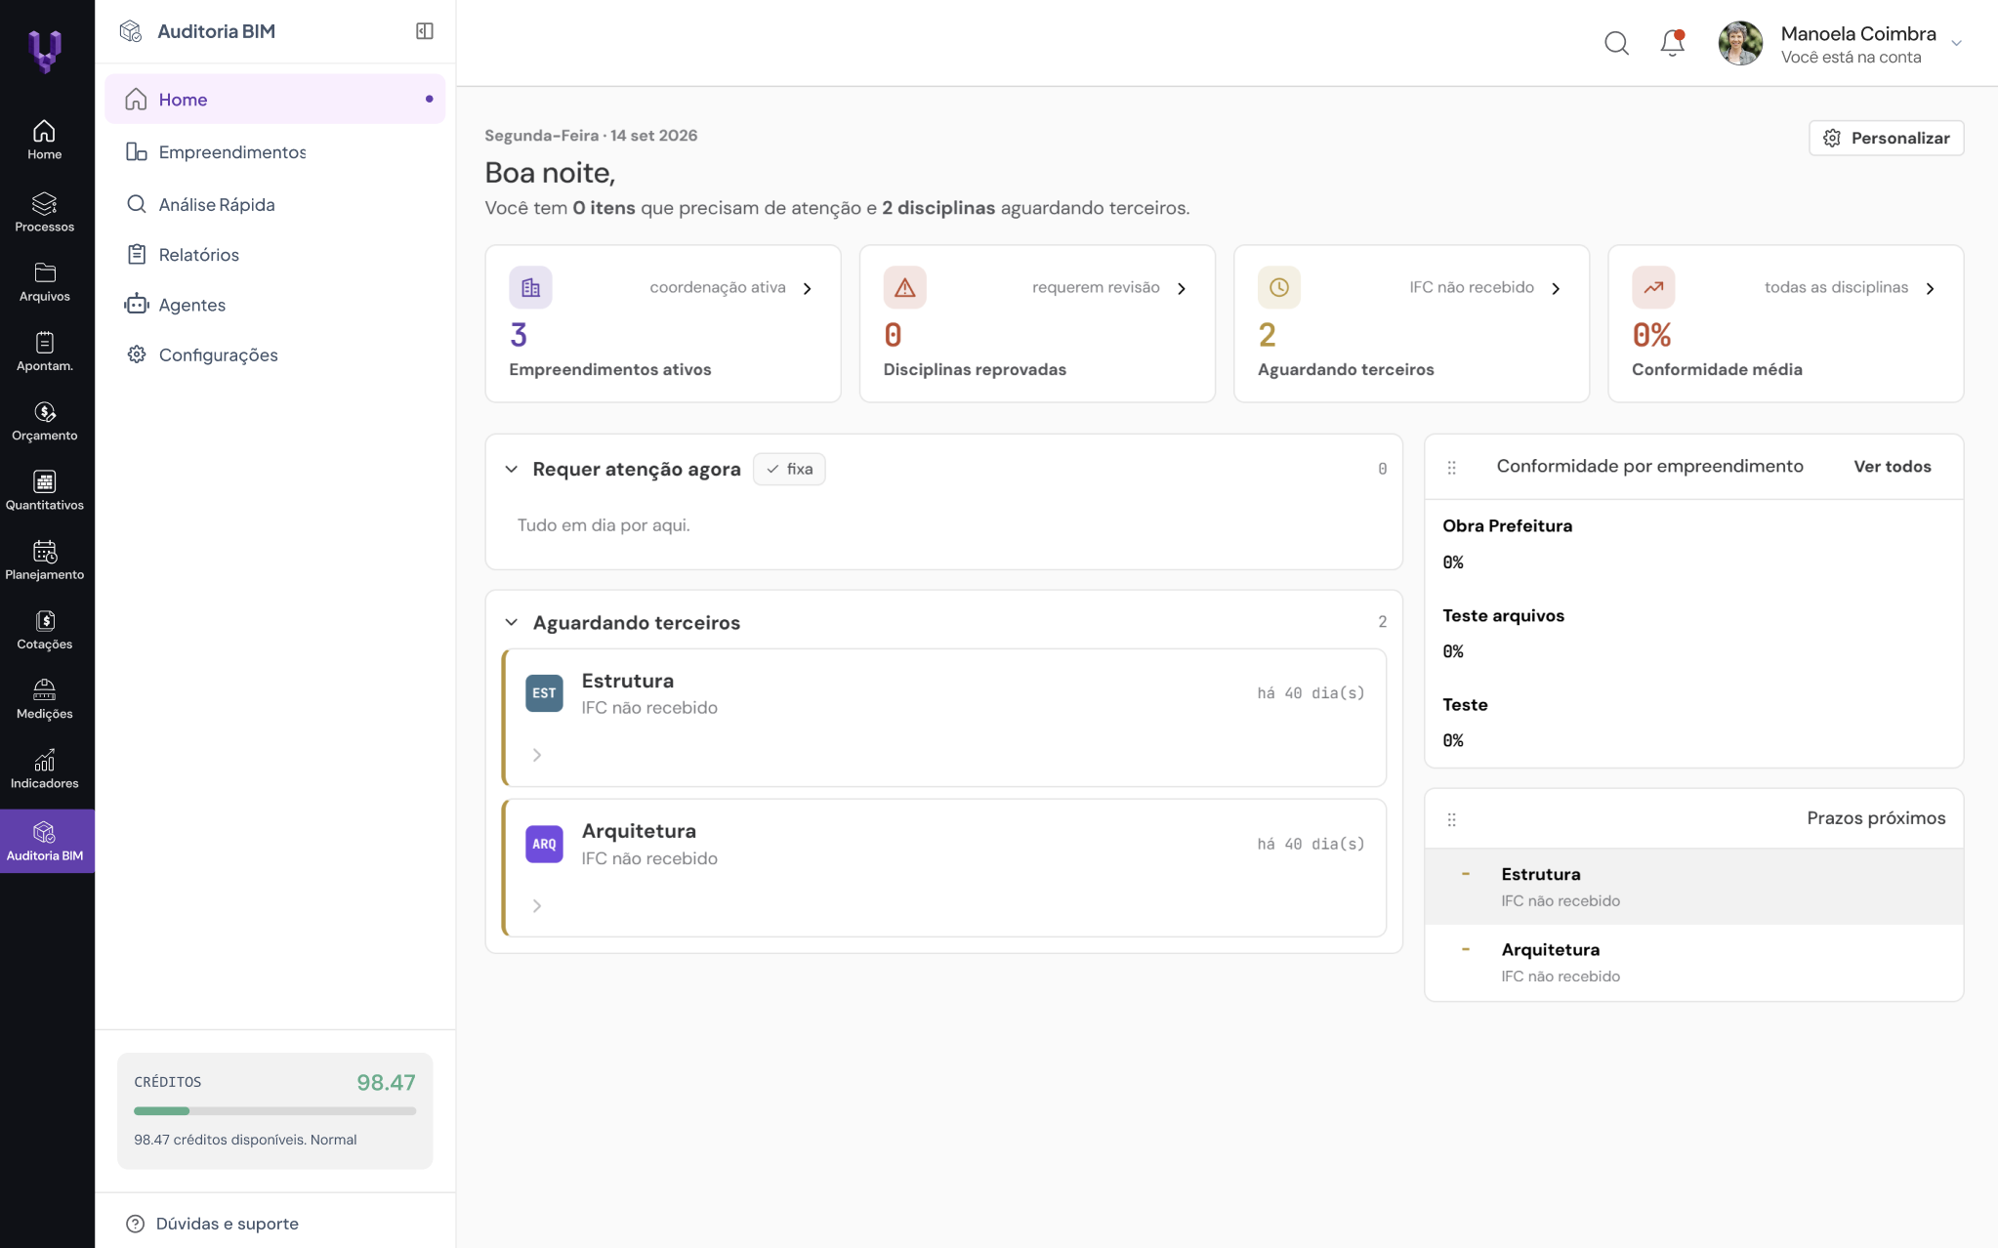
Task: Collapse the 'Requer atenção agora' section
Action: 511,469
